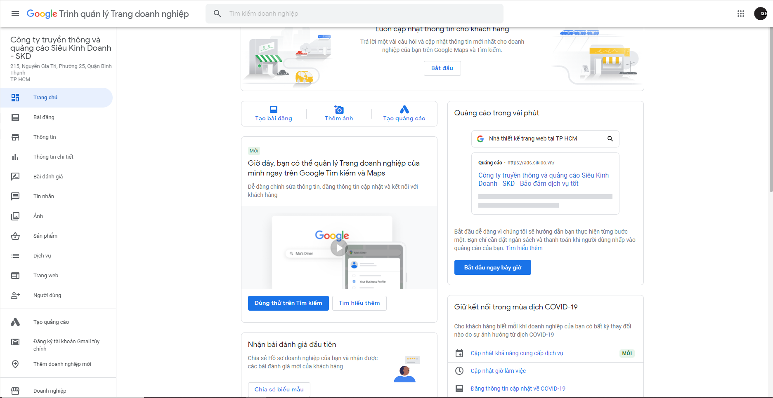Click the Nhà thiết kế trang web search box

(545, 139)
